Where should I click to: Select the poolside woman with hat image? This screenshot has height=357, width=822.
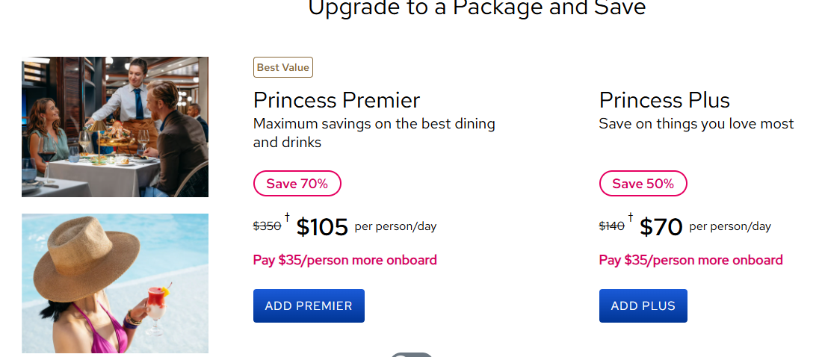[x=115, y=283]
